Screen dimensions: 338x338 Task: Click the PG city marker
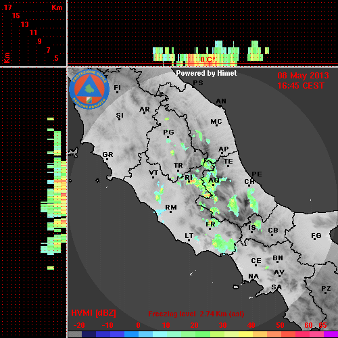point(168,133)
